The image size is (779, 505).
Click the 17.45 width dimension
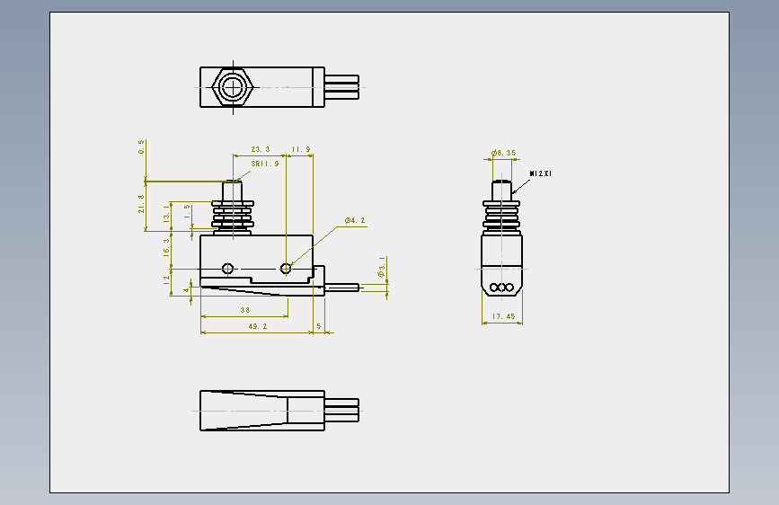tap(503, 316)
